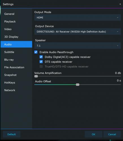
Task: Click the TrueHD/DTS-HD capable receiver checkbox
Action: [41, 67]
